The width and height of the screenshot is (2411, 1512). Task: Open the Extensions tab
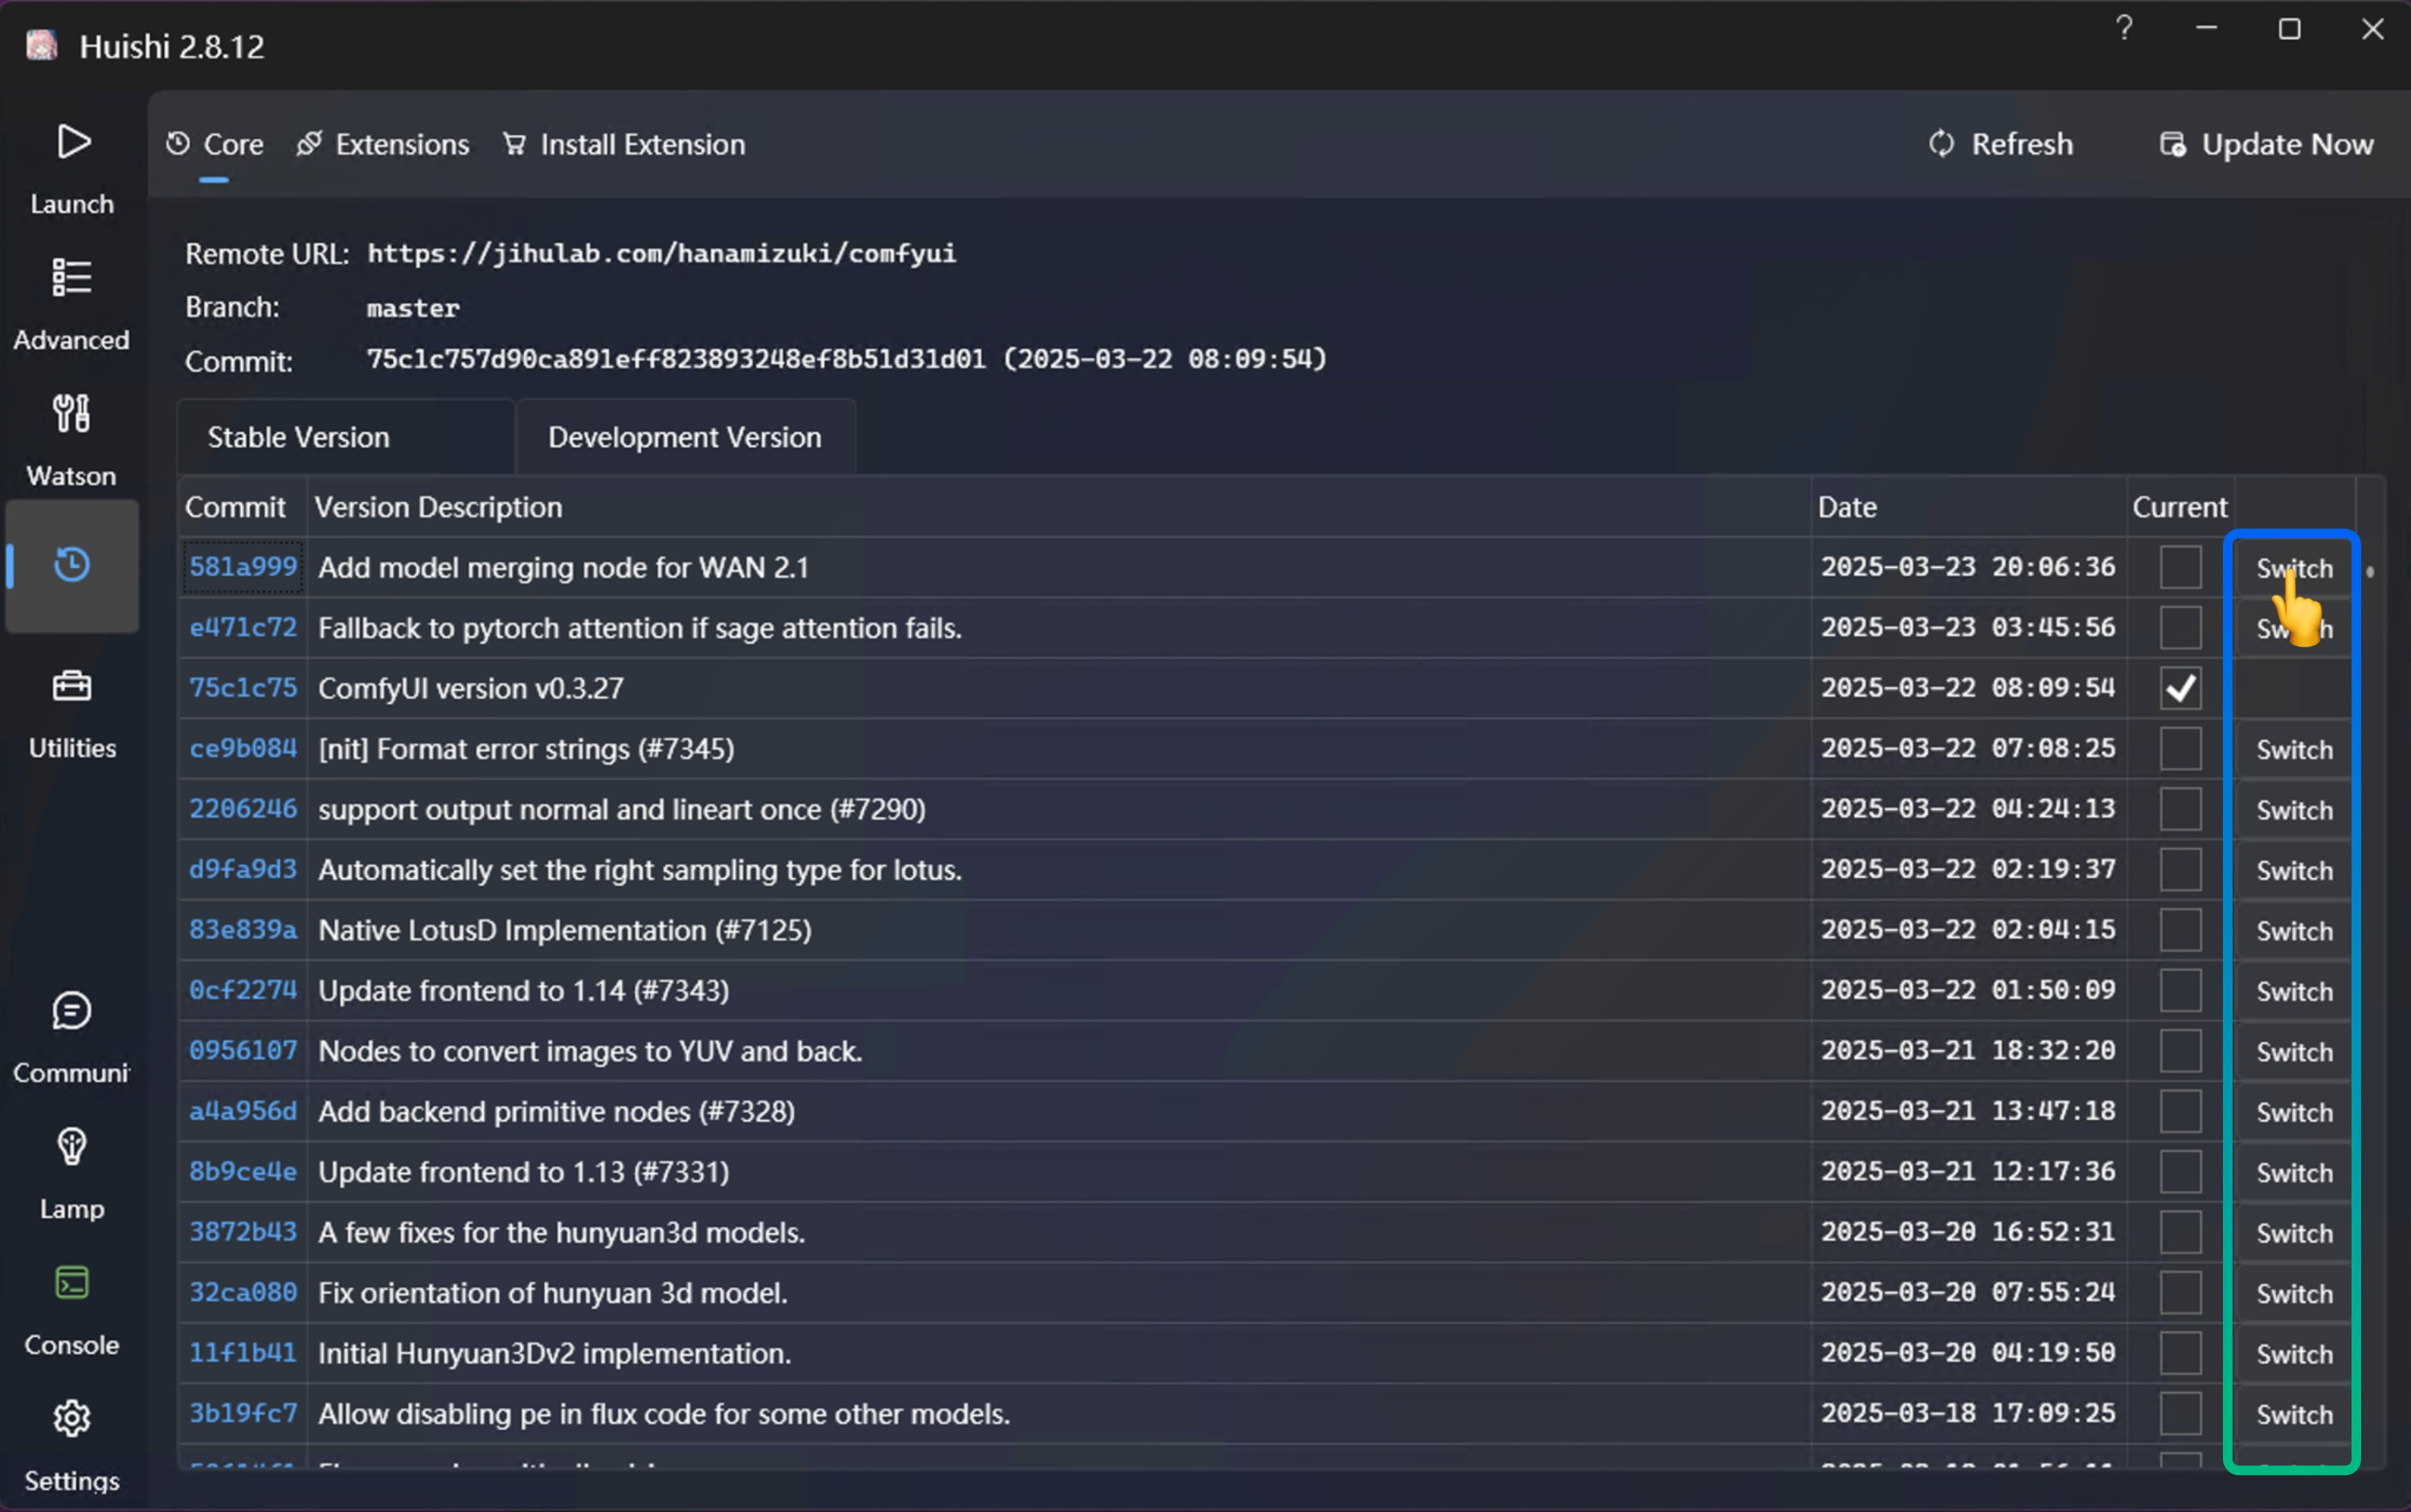coord(383,145)
